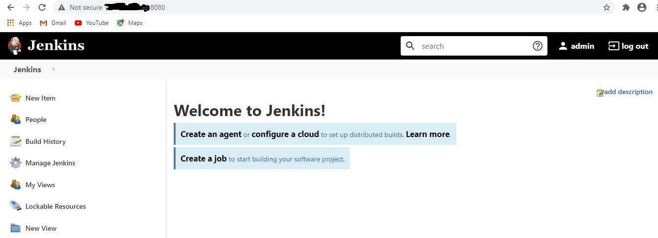Open Build History from sidebar

45,141
